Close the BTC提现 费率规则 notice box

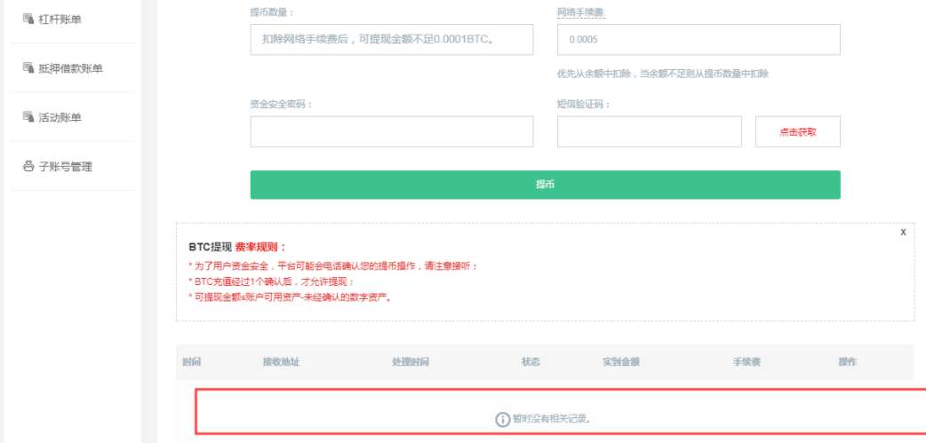pos(903,233)
